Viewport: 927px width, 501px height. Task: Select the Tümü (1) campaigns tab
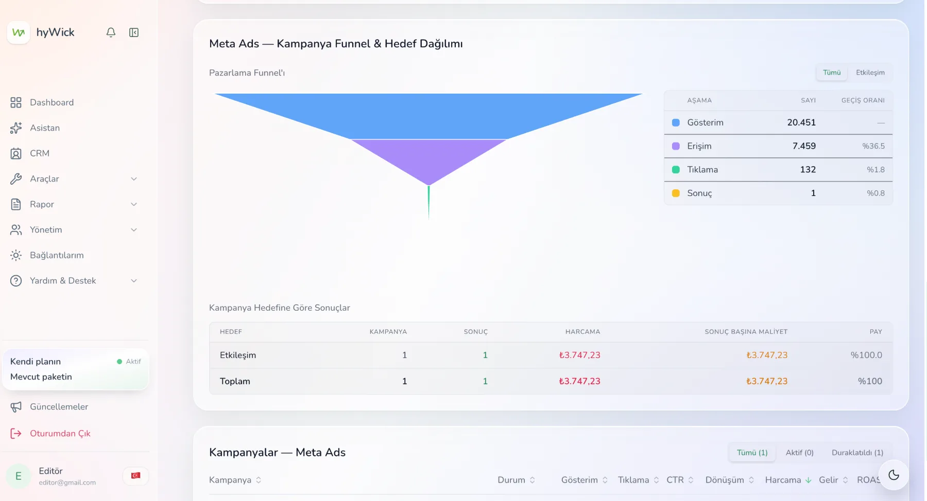(x=752, y=453)
